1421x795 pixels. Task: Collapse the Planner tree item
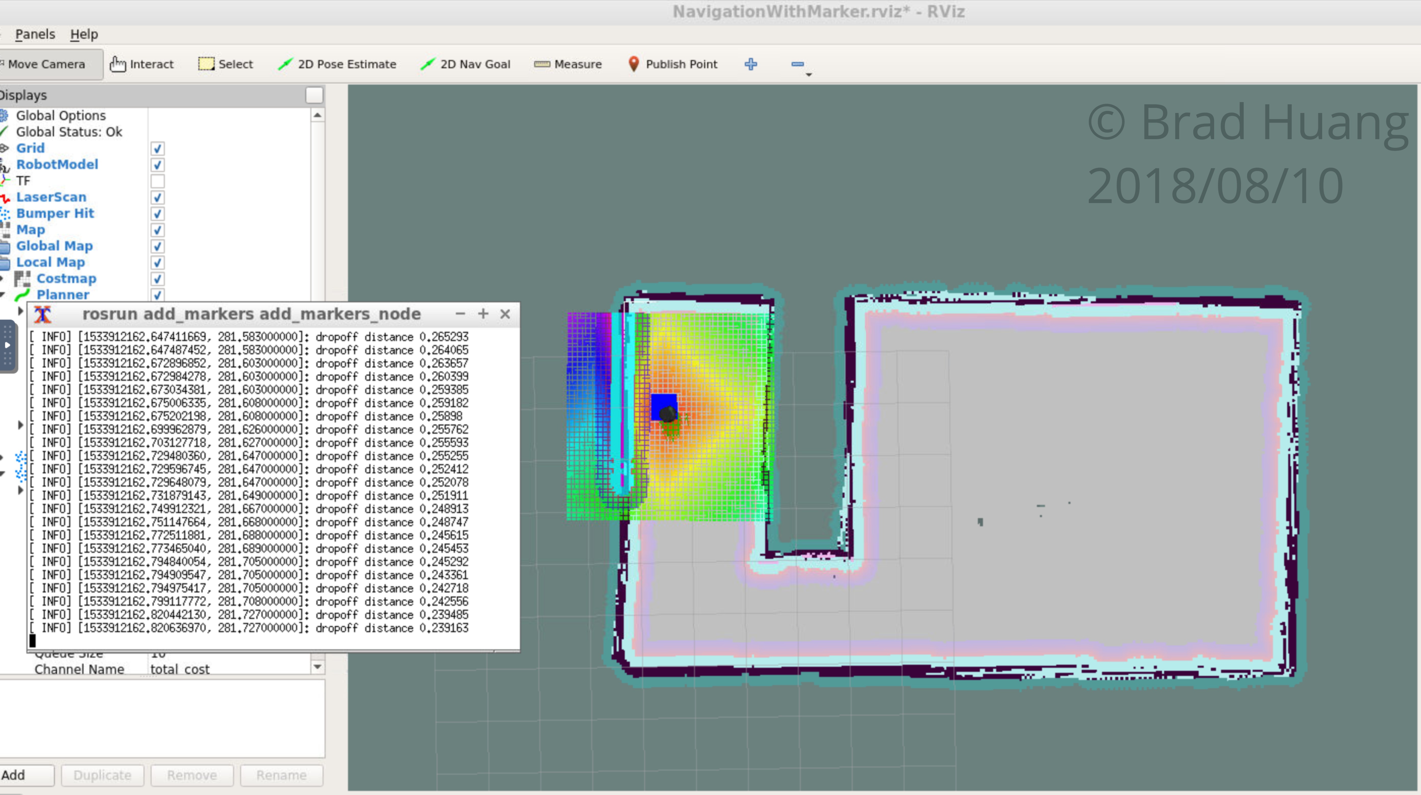[3, 295]
